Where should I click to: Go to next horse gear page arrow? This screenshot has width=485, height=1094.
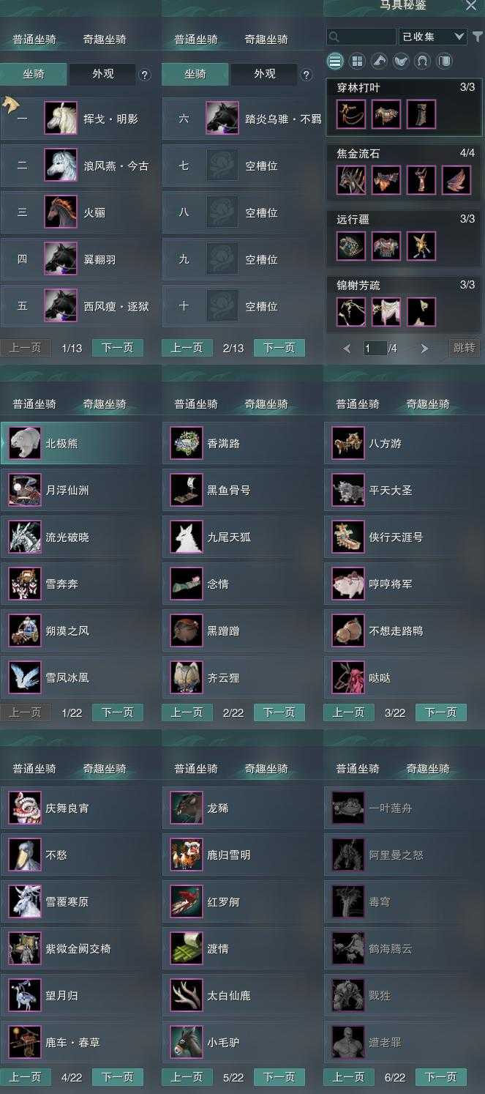[424, 349]
